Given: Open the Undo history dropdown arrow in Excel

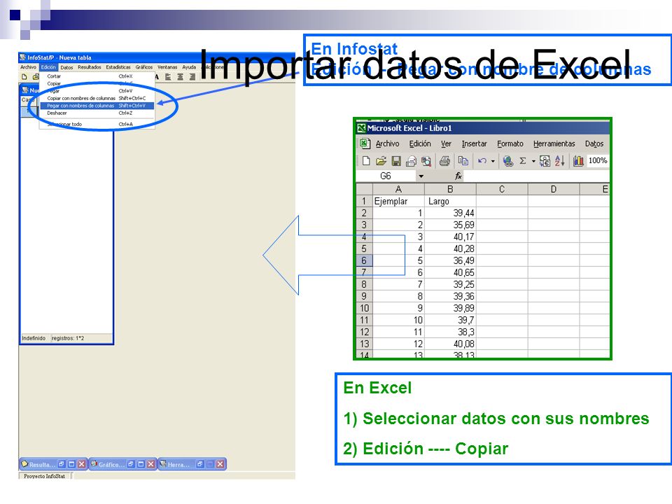Looking at the screenshot, I should pos(493,162).
